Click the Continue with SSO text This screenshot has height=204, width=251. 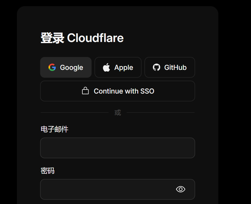(124, 91)
